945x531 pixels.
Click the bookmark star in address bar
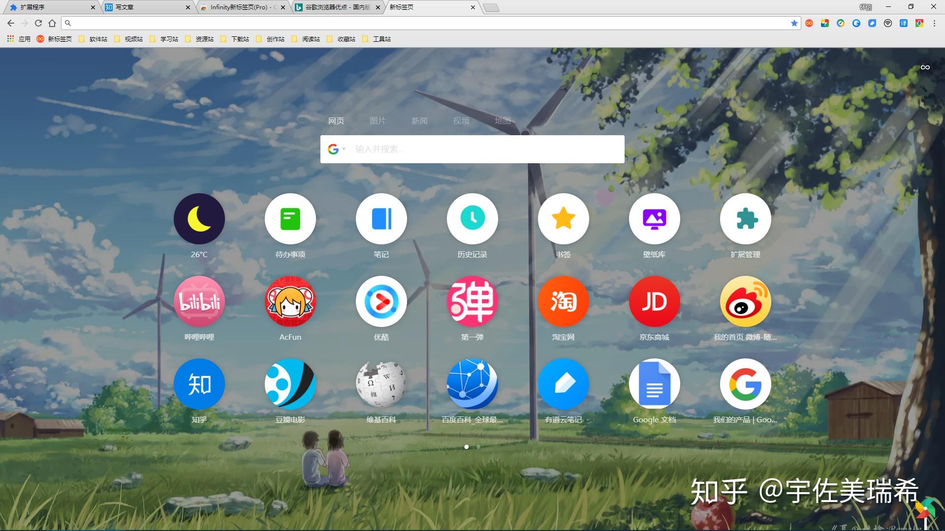pyautogui.click(x=794, y=23)
